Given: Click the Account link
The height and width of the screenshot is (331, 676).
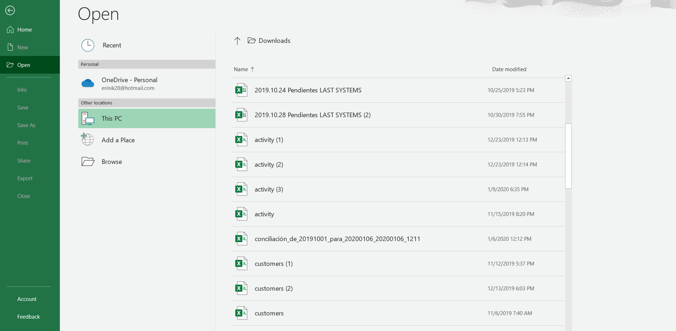Looking at the screenshot, I should click(27, 299).
